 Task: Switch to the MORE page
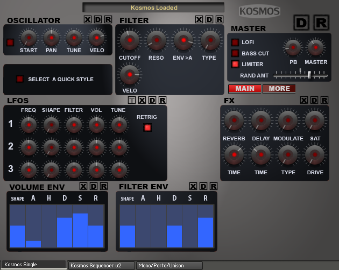click(x=279, y=89)
